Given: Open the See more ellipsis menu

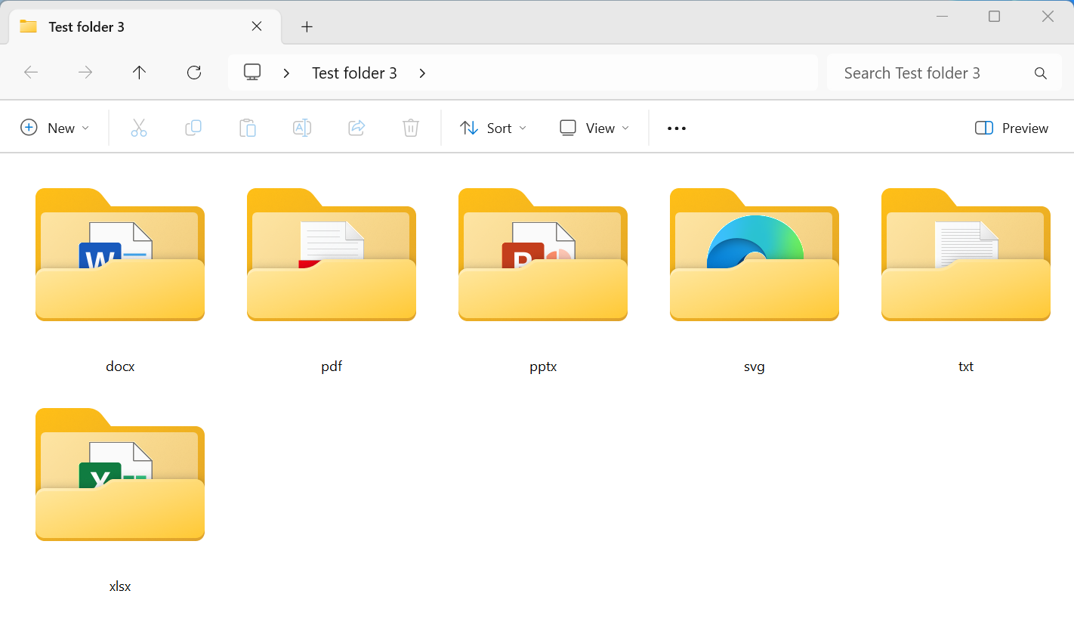Looking at the screenshot, I should pyautogui.click(x=677, y=128).
